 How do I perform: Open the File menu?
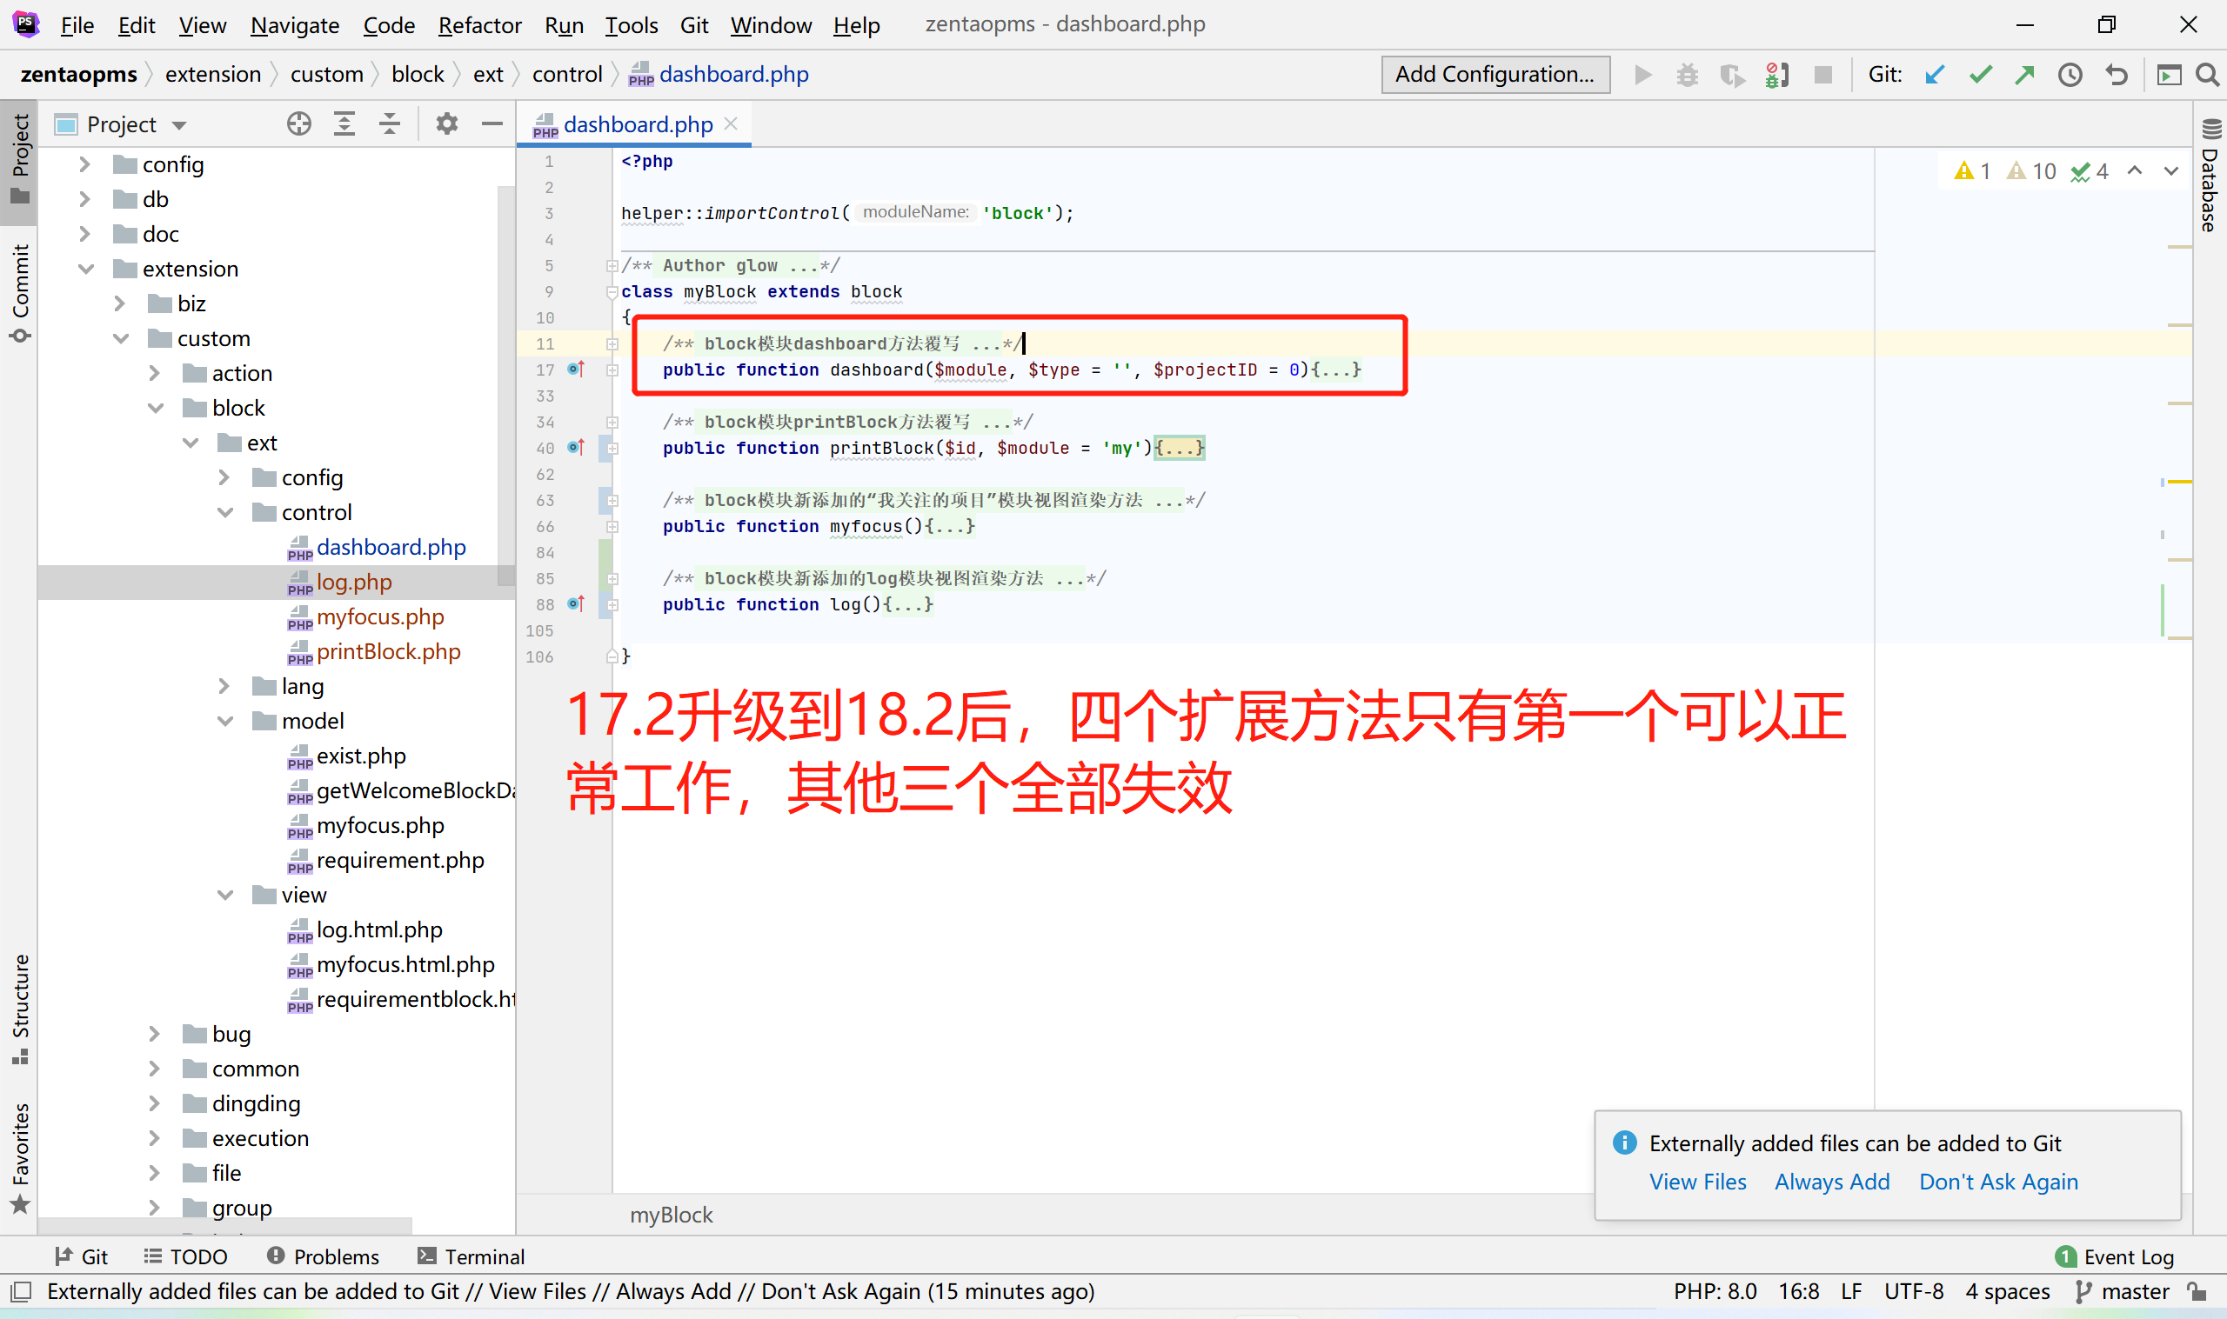point(77,25)
